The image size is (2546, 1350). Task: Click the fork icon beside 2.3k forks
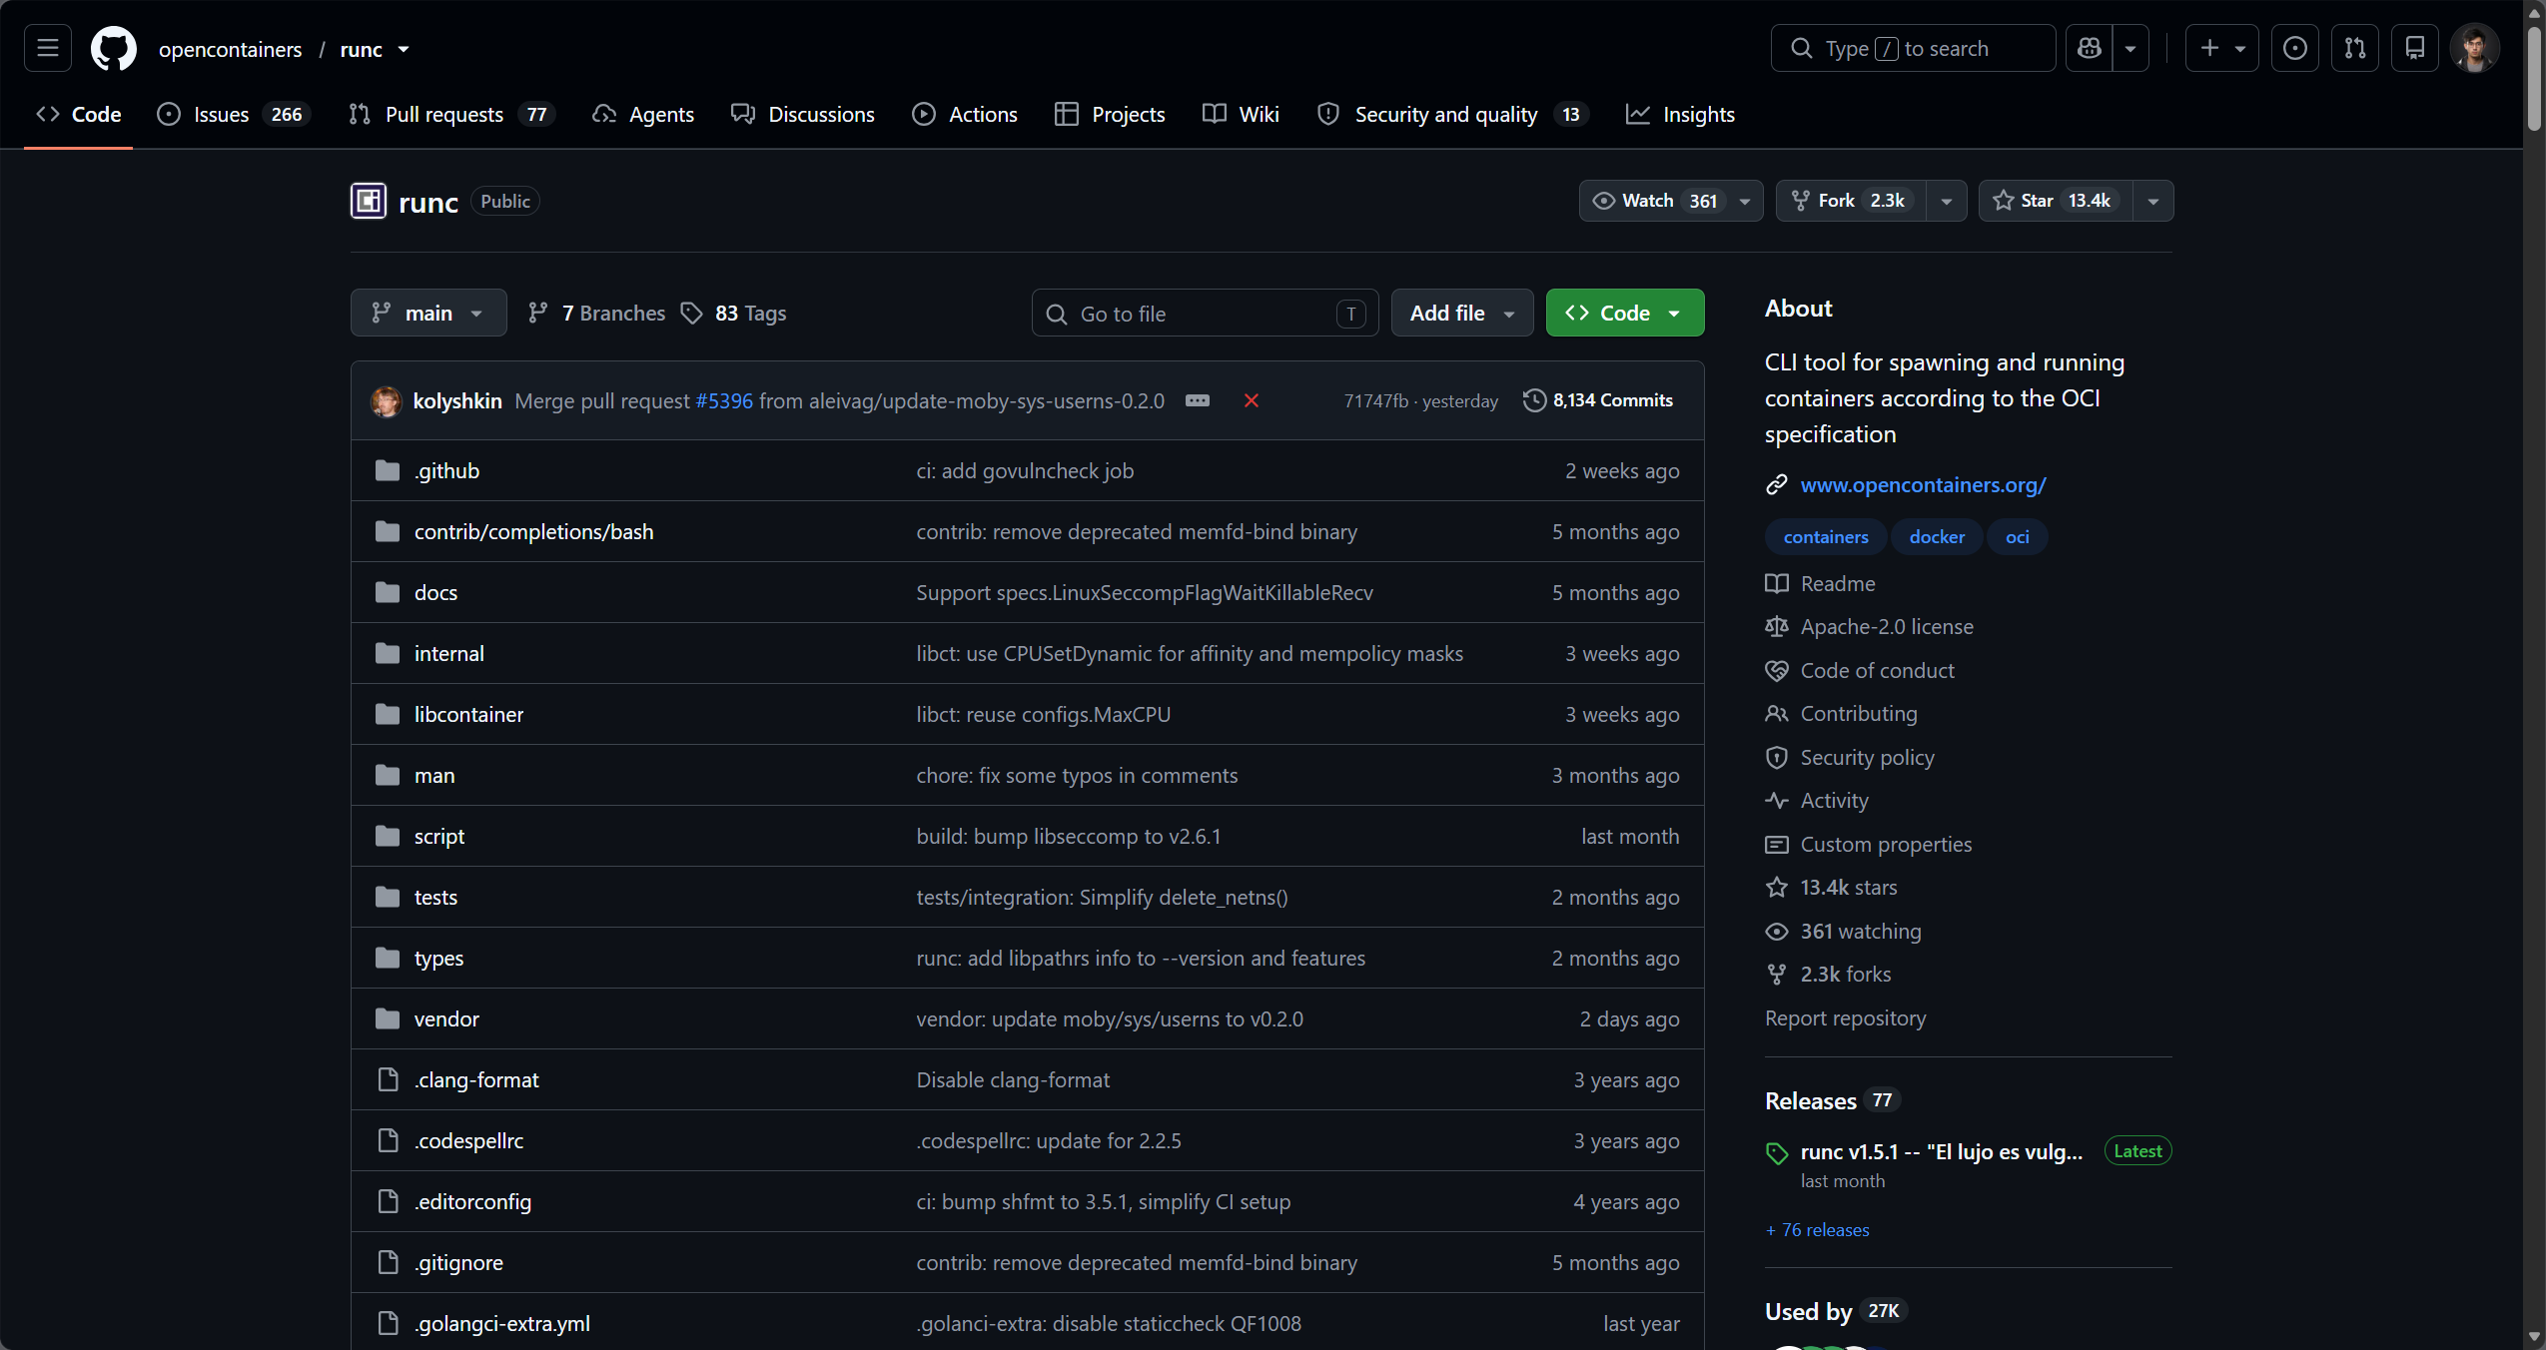click(x=1777, y=975)
